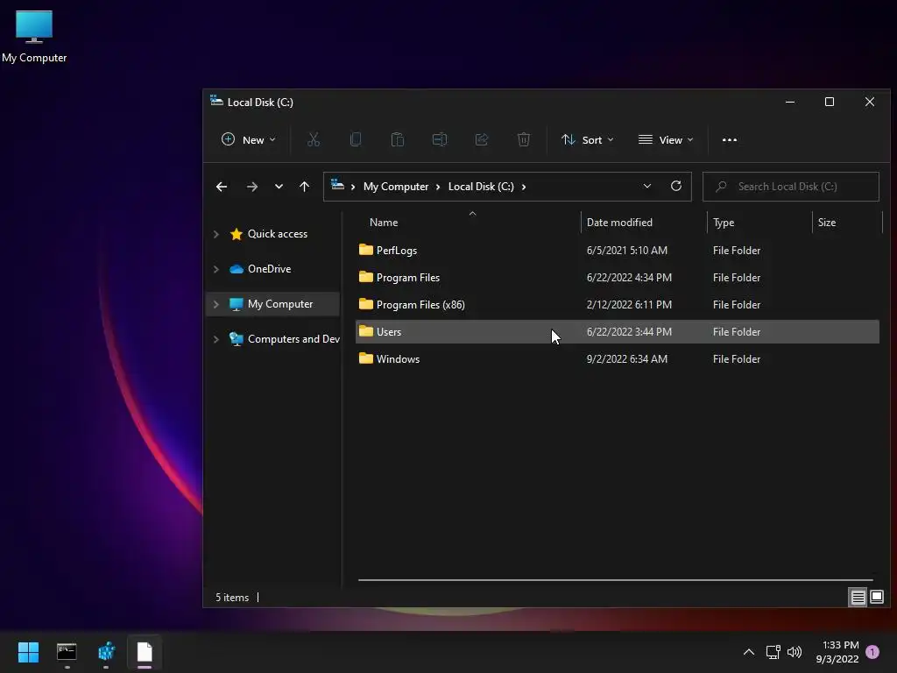Open the Sort dropdown menu
This screenshot has width=897, height=673.
coord(587,139)
